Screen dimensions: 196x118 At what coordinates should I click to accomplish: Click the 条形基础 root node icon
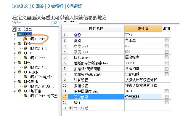(15, 29)
